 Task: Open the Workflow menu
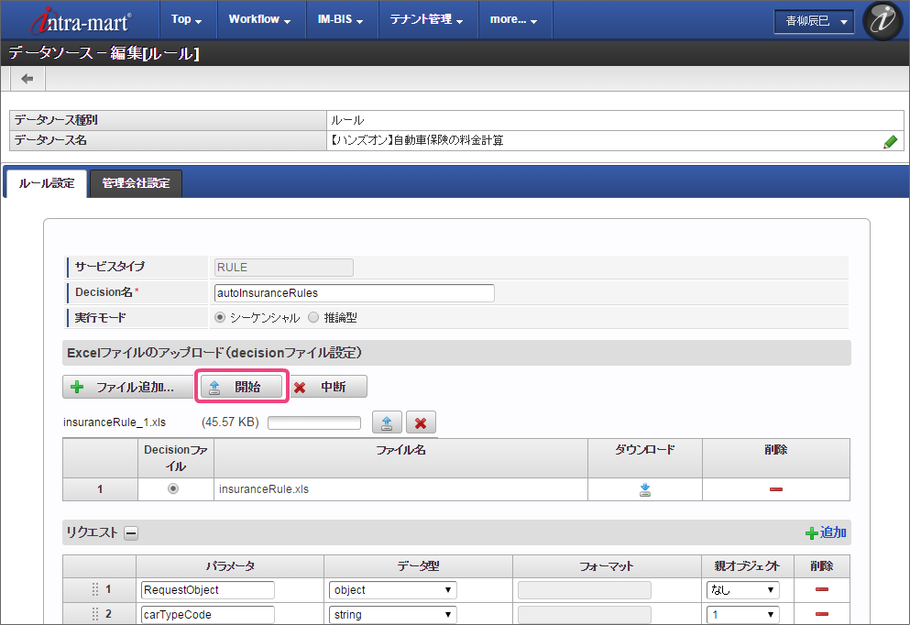259,19
